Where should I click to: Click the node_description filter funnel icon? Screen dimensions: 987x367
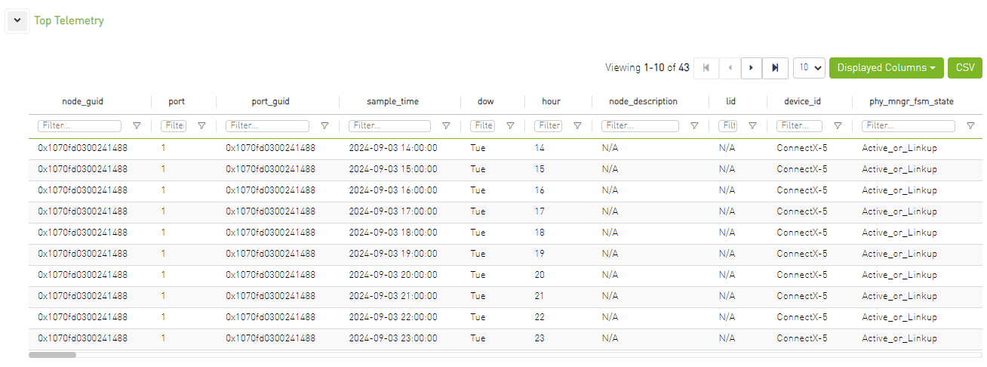(x=694, y=126)
